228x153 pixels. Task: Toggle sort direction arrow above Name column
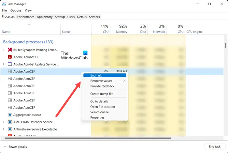[29, 24]
